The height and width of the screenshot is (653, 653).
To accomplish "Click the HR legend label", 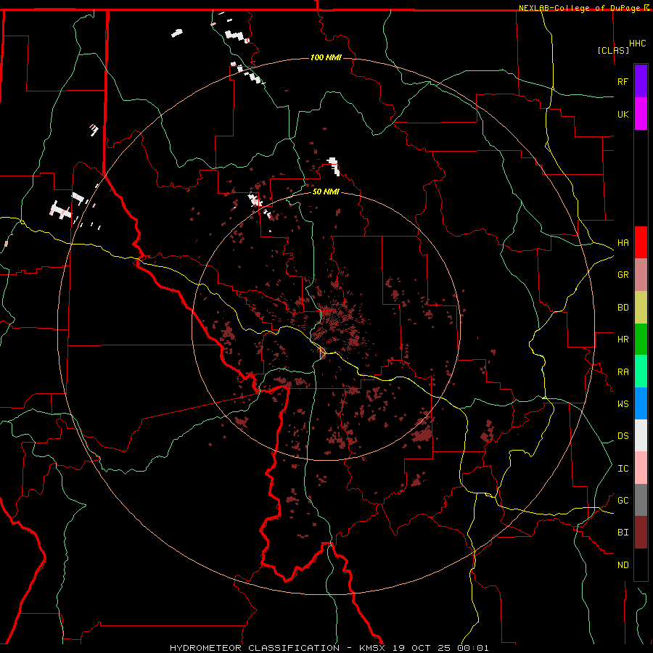I will point(623,340).
